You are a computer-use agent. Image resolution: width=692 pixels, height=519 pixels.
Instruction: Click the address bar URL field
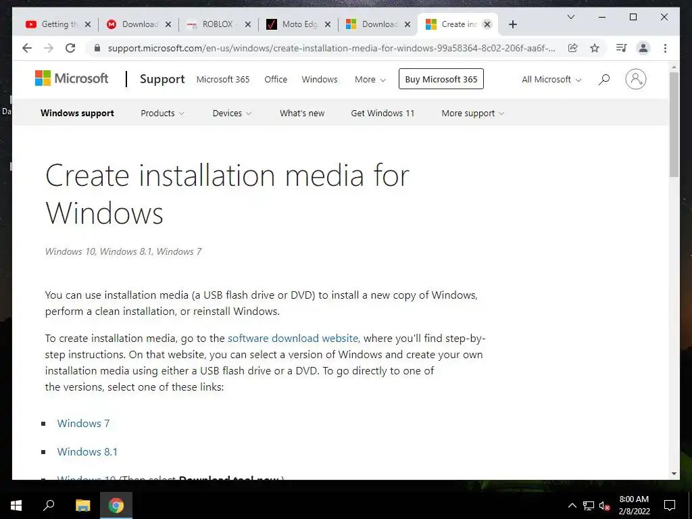point(331,48)
